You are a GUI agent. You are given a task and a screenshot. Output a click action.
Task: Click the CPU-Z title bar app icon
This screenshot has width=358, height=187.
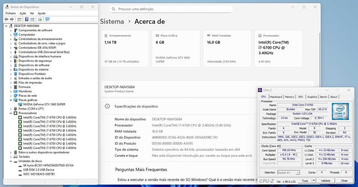click(260, 90)
